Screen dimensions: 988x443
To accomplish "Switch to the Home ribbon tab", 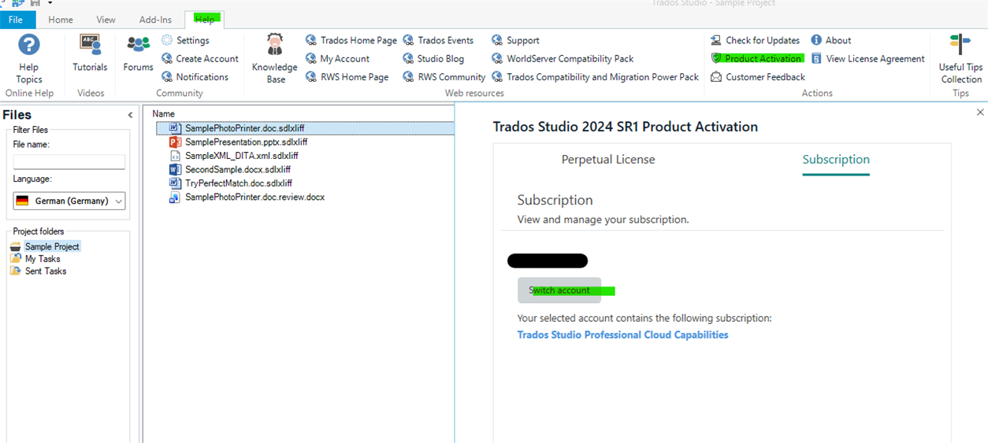I will pyautogui.click(x=61, y=20).
